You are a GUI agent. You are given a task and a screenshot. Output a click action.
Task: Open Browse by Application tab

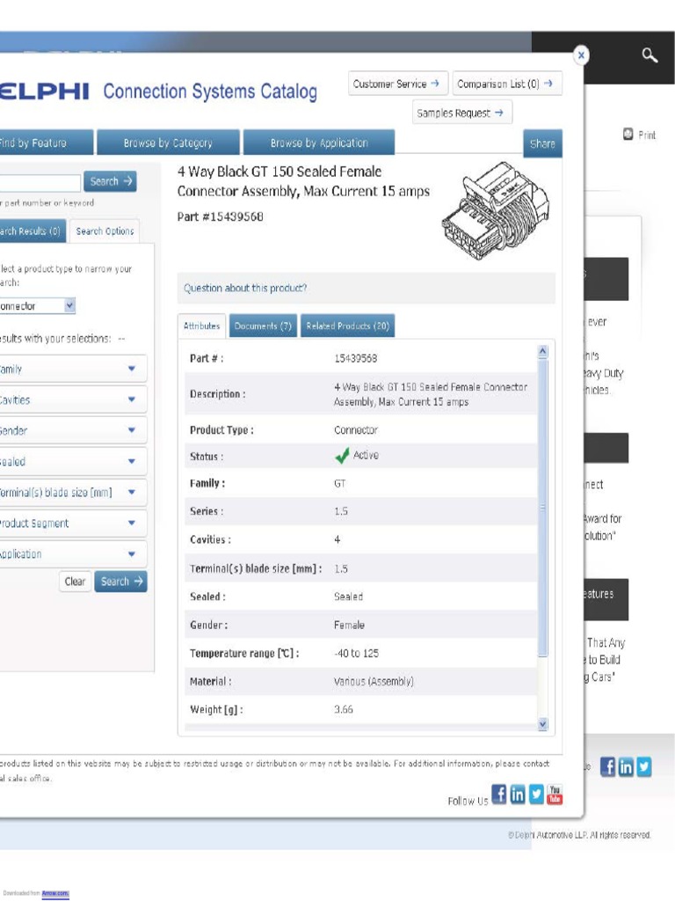pyautogui.click(x=319, y=143)
